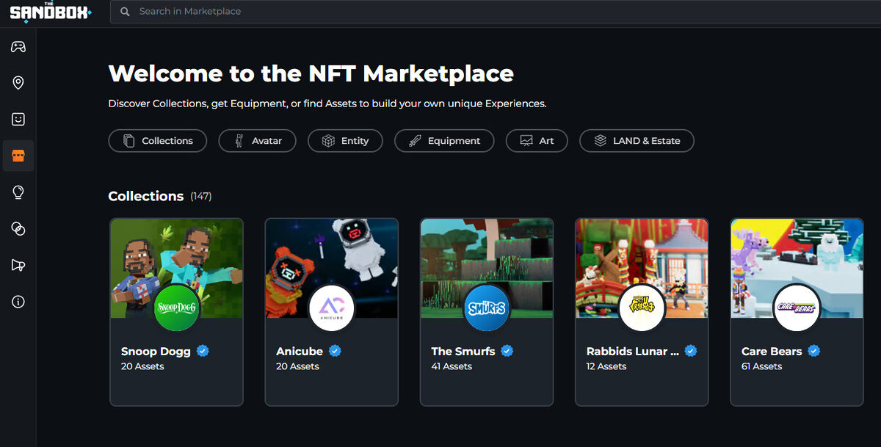The width and height of the screenshot is (881, 447).
Task: Click the 'Discover Collections, get Equipment' description text
Action: (x=327, y=103)
